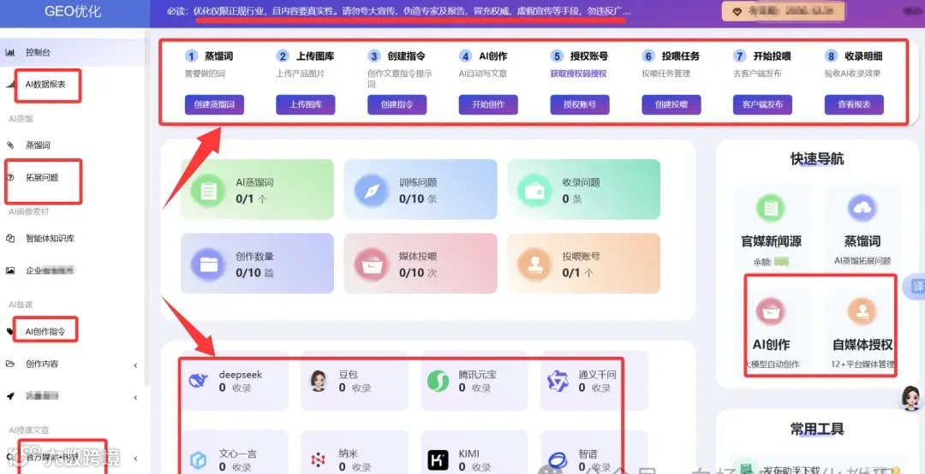Screen dimensions: 925x474
Task: Click the 授权账号 button
Action: coord(580,104)
